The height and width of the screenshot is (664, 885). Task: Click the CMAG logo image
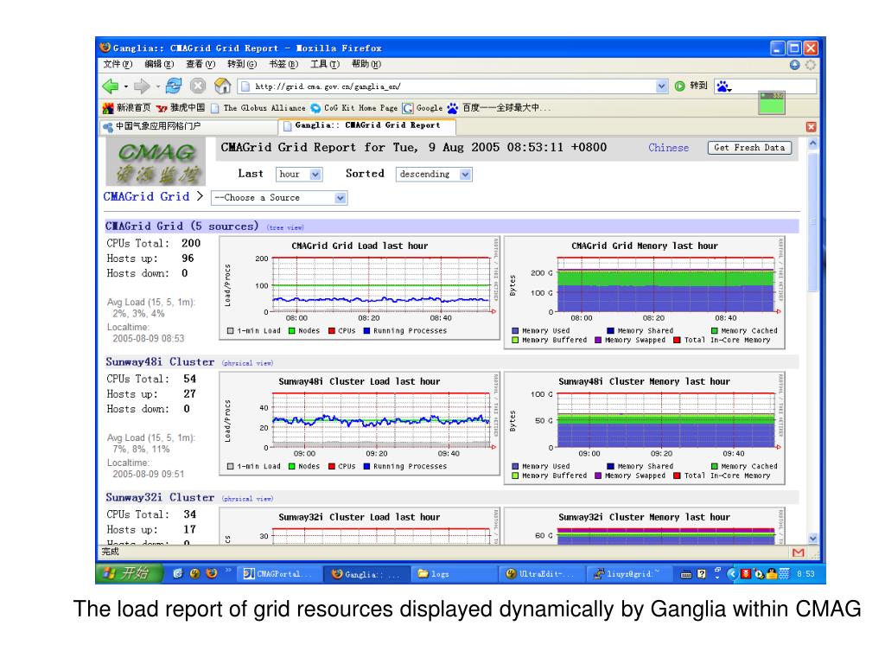click(x=156, y=162)
